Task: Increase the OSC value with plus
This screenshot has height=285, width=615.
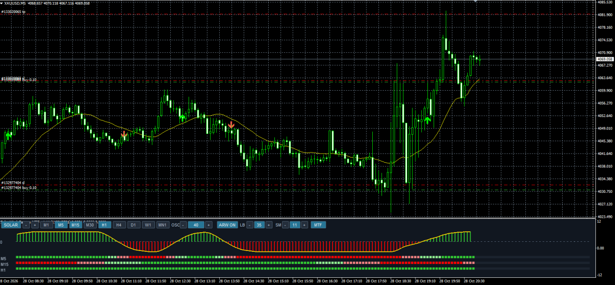Action: point(209,225)
